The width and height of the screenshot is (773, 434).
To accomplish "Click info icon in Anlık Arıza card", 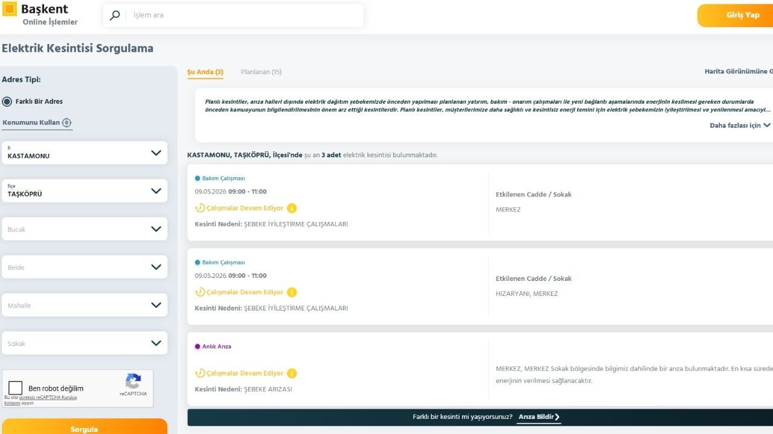I will click(292, 373).
